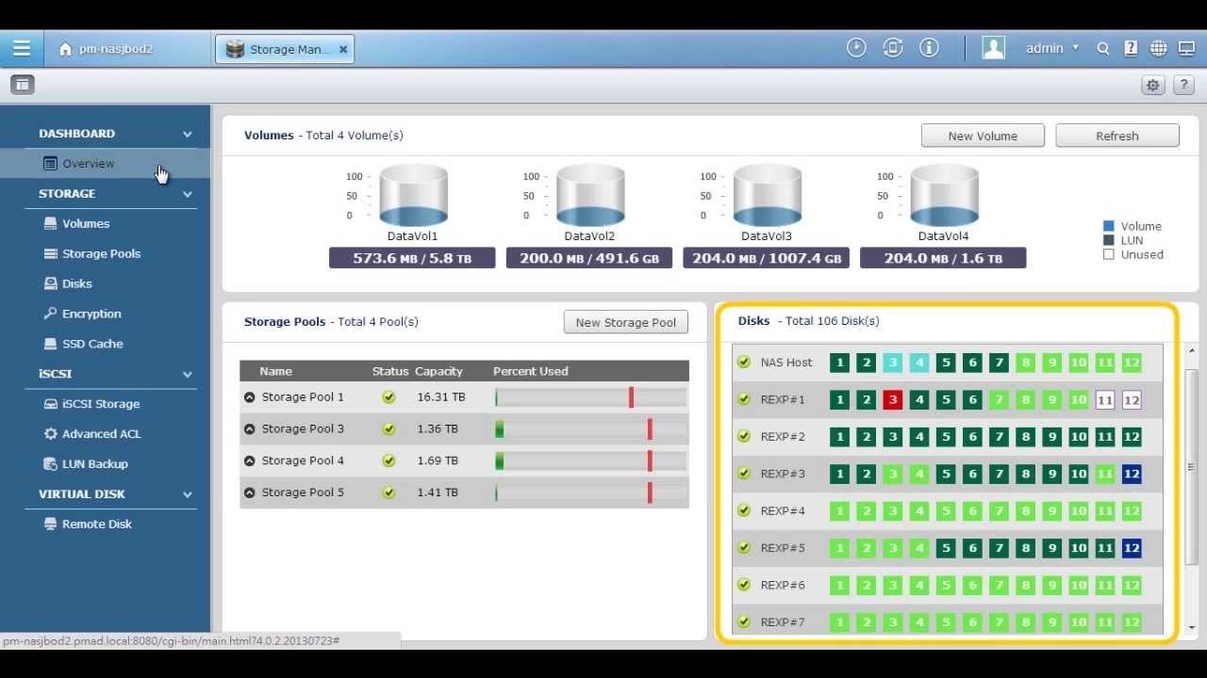Screen dimensions: 1207x678
Task: Click the New Storage Pool button
Action: click(x=626, y=322)
